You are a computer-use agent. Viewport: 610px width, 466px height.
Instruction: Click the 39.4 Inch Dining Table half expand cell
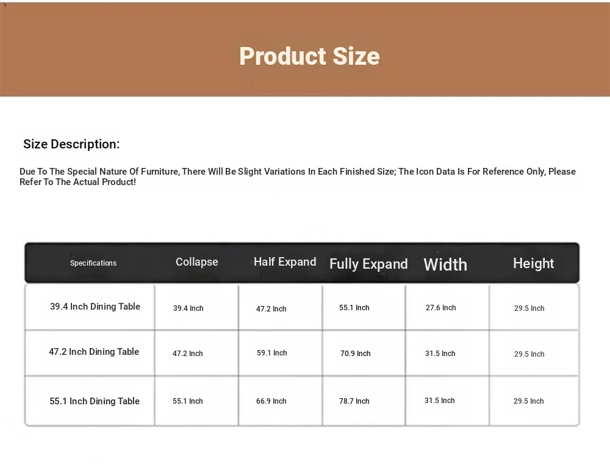pos(271,309)
